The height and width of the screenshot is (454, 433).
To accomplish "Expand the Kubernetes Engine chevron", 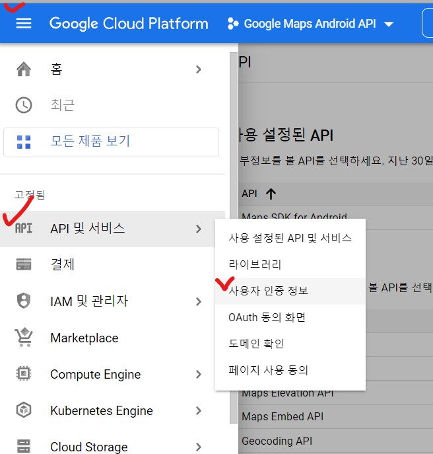I will [x=199, y=410].
